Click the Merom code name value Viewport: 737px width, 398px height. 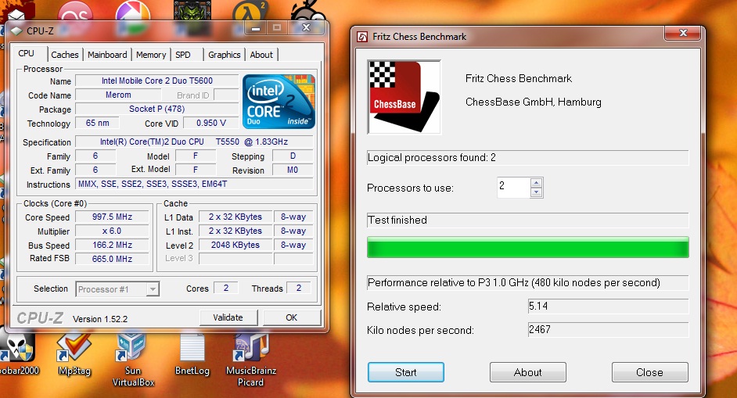(118, 95)
